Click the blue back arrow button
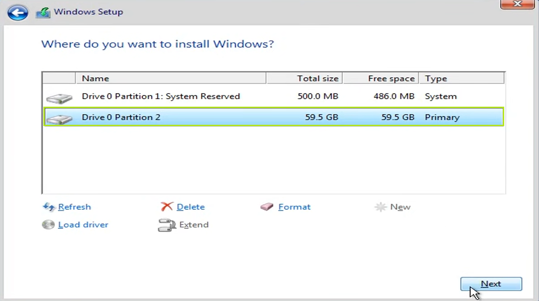 [18, 13]
